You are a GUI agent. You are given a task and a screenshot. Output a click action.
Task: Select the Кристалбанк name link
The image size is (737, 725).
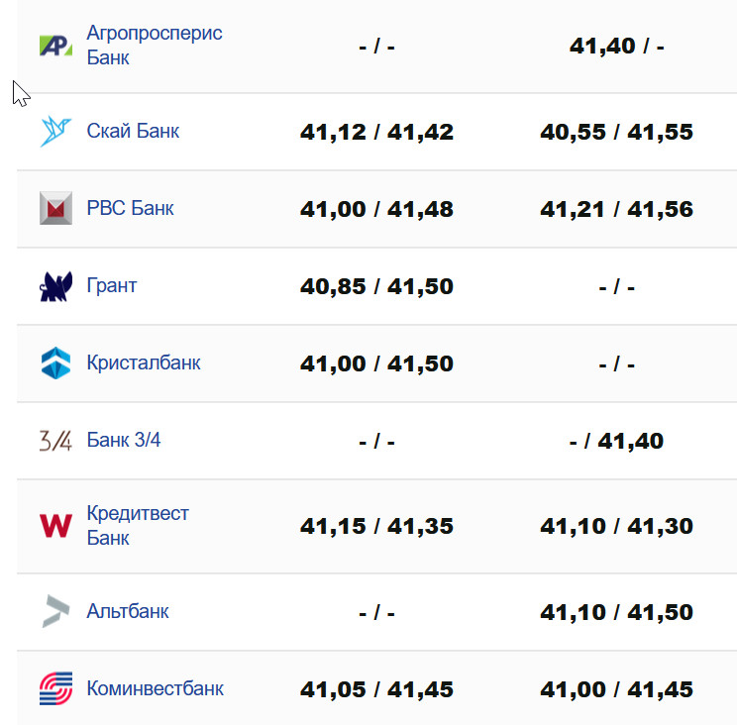[144, 363]
